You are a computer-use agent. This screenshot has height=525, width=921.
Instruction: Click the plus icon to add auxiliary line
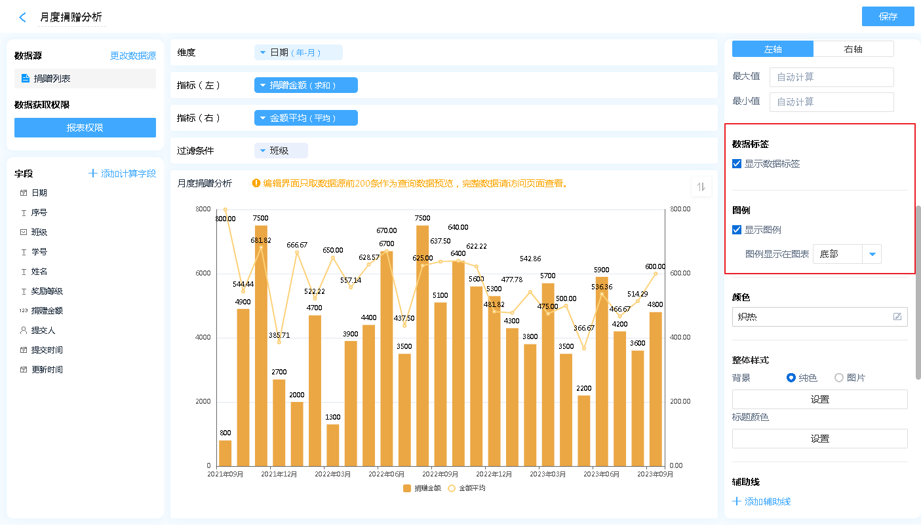(x=737, y=501)
